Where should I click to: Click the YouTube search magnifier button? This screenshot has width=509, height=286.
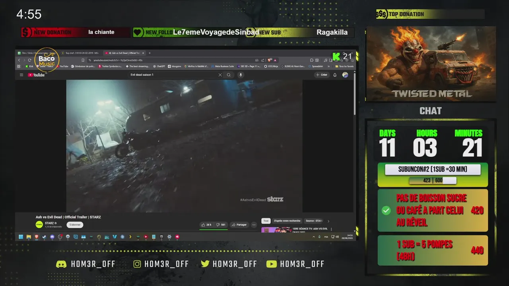point(229,75)
